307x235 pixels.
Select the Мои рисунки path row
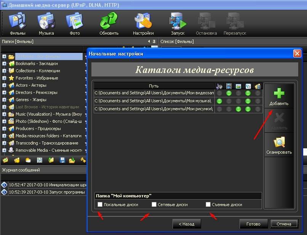tap(153, 109)
